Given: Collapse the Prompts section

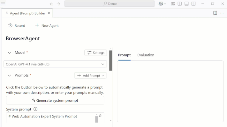Looking at the screenshot, I should coord(9,76).
